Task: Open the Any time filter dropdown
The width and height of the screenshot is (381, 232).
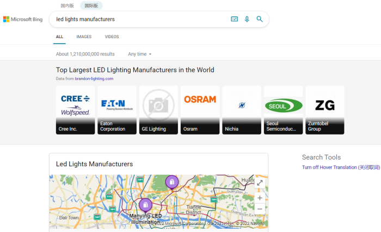Action: [140, 54]
